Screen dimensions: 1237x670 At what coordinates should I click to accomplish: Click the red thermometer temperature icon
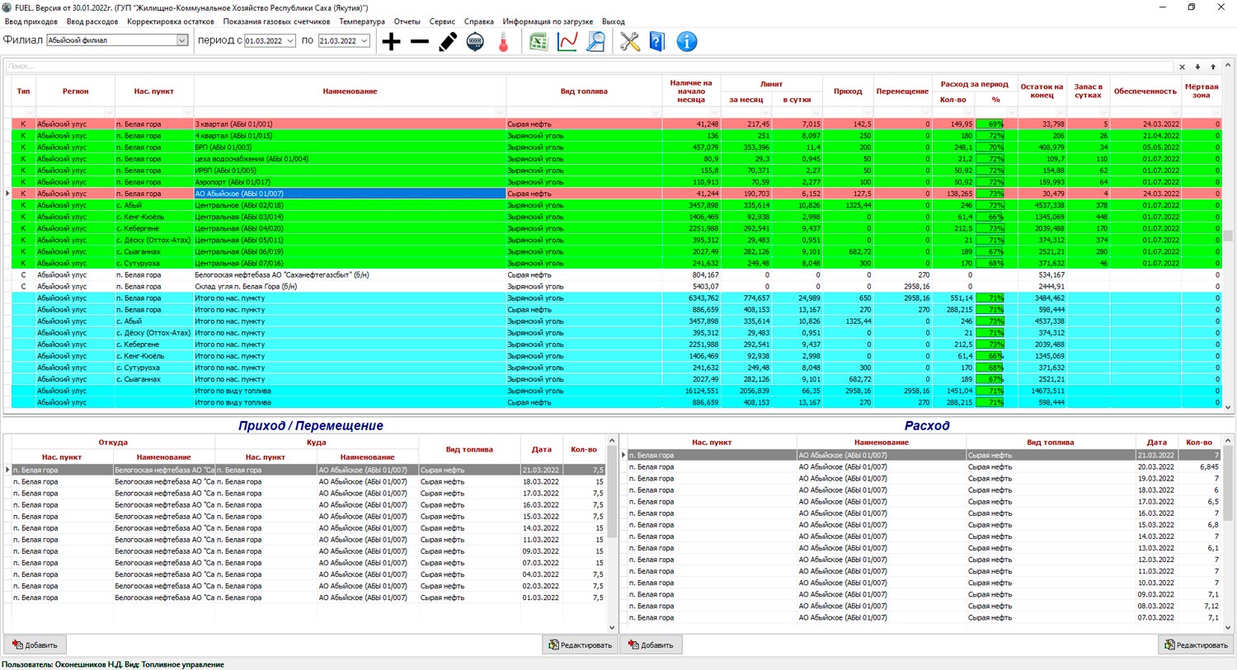(x=503, y=41)
